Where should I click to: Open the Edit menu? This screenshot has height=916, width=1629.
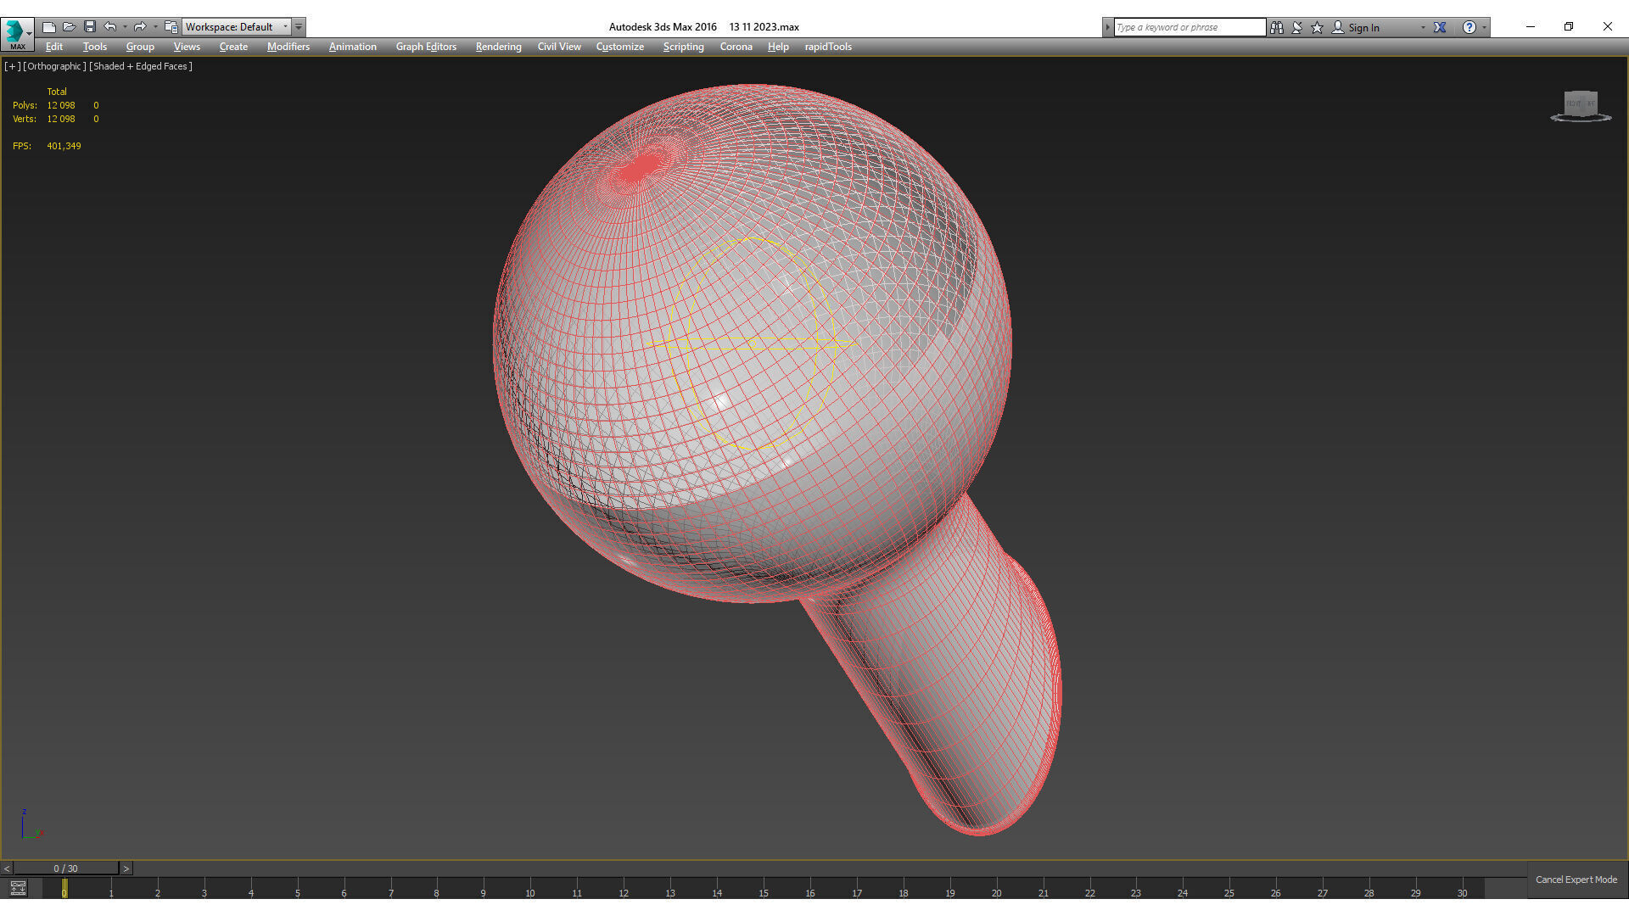[x=54, y=47]
